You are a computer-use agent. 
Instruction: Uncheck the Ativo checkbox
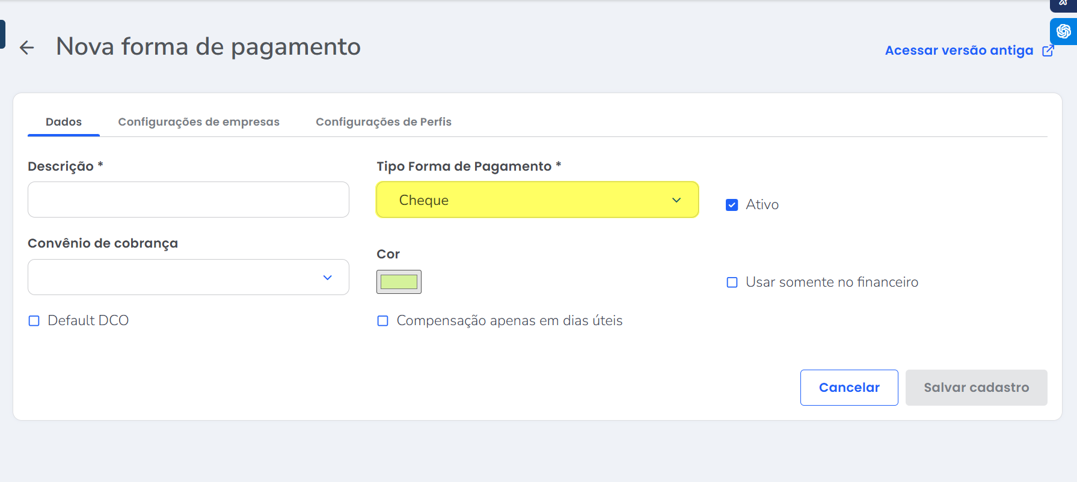[x=732, y=205]
